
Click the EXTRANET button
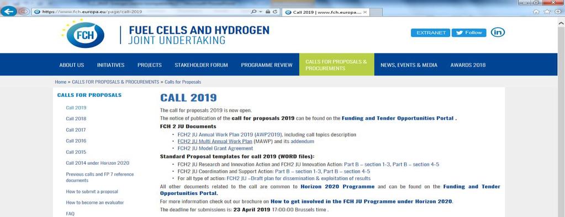(430, 32)
